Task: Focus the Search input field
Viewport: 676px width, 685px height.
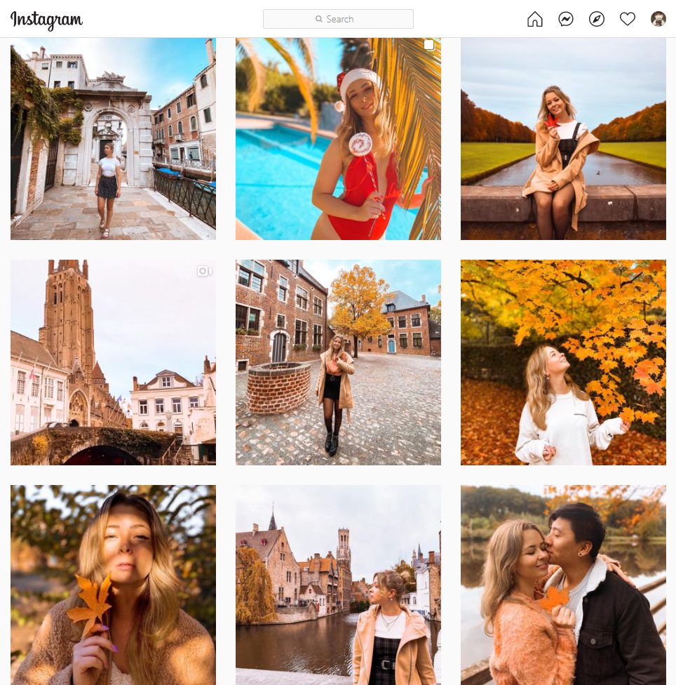Action: pos(338,19)
